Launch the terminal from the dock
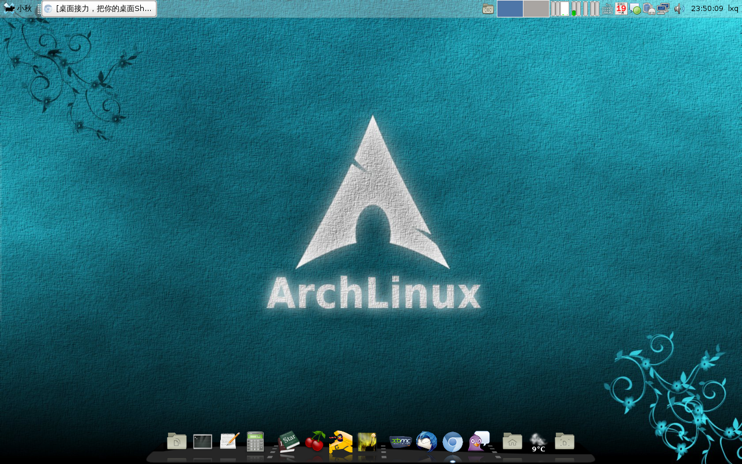This screenshot has width=742, height=464. [x=202, y=441]
